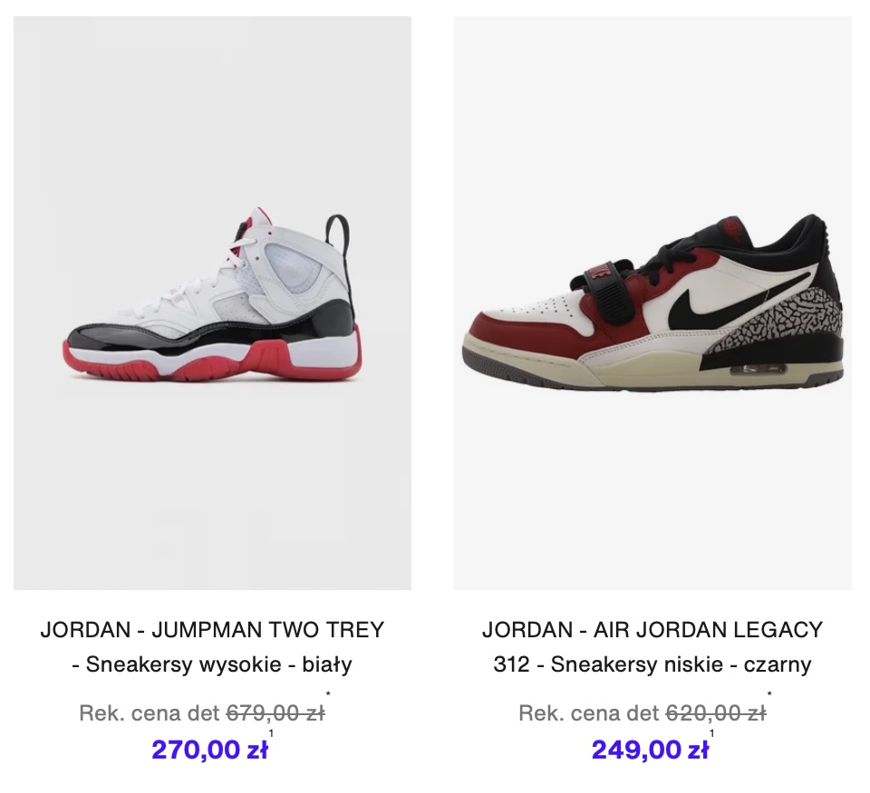The height and width of the screenshot is (793, 870).
Task: Open the Air Jordan Legacy 312 photo
Action: (652, 303)
